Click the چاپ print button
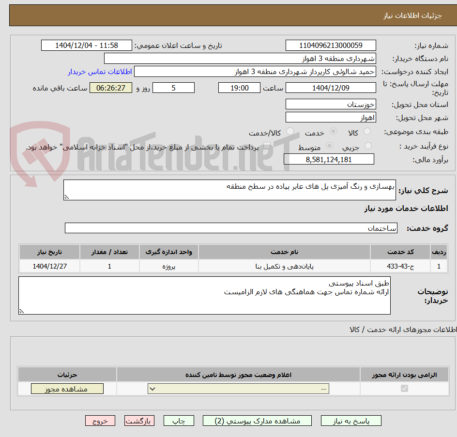Viewport: 457px width, 437px height. (179, 421)
